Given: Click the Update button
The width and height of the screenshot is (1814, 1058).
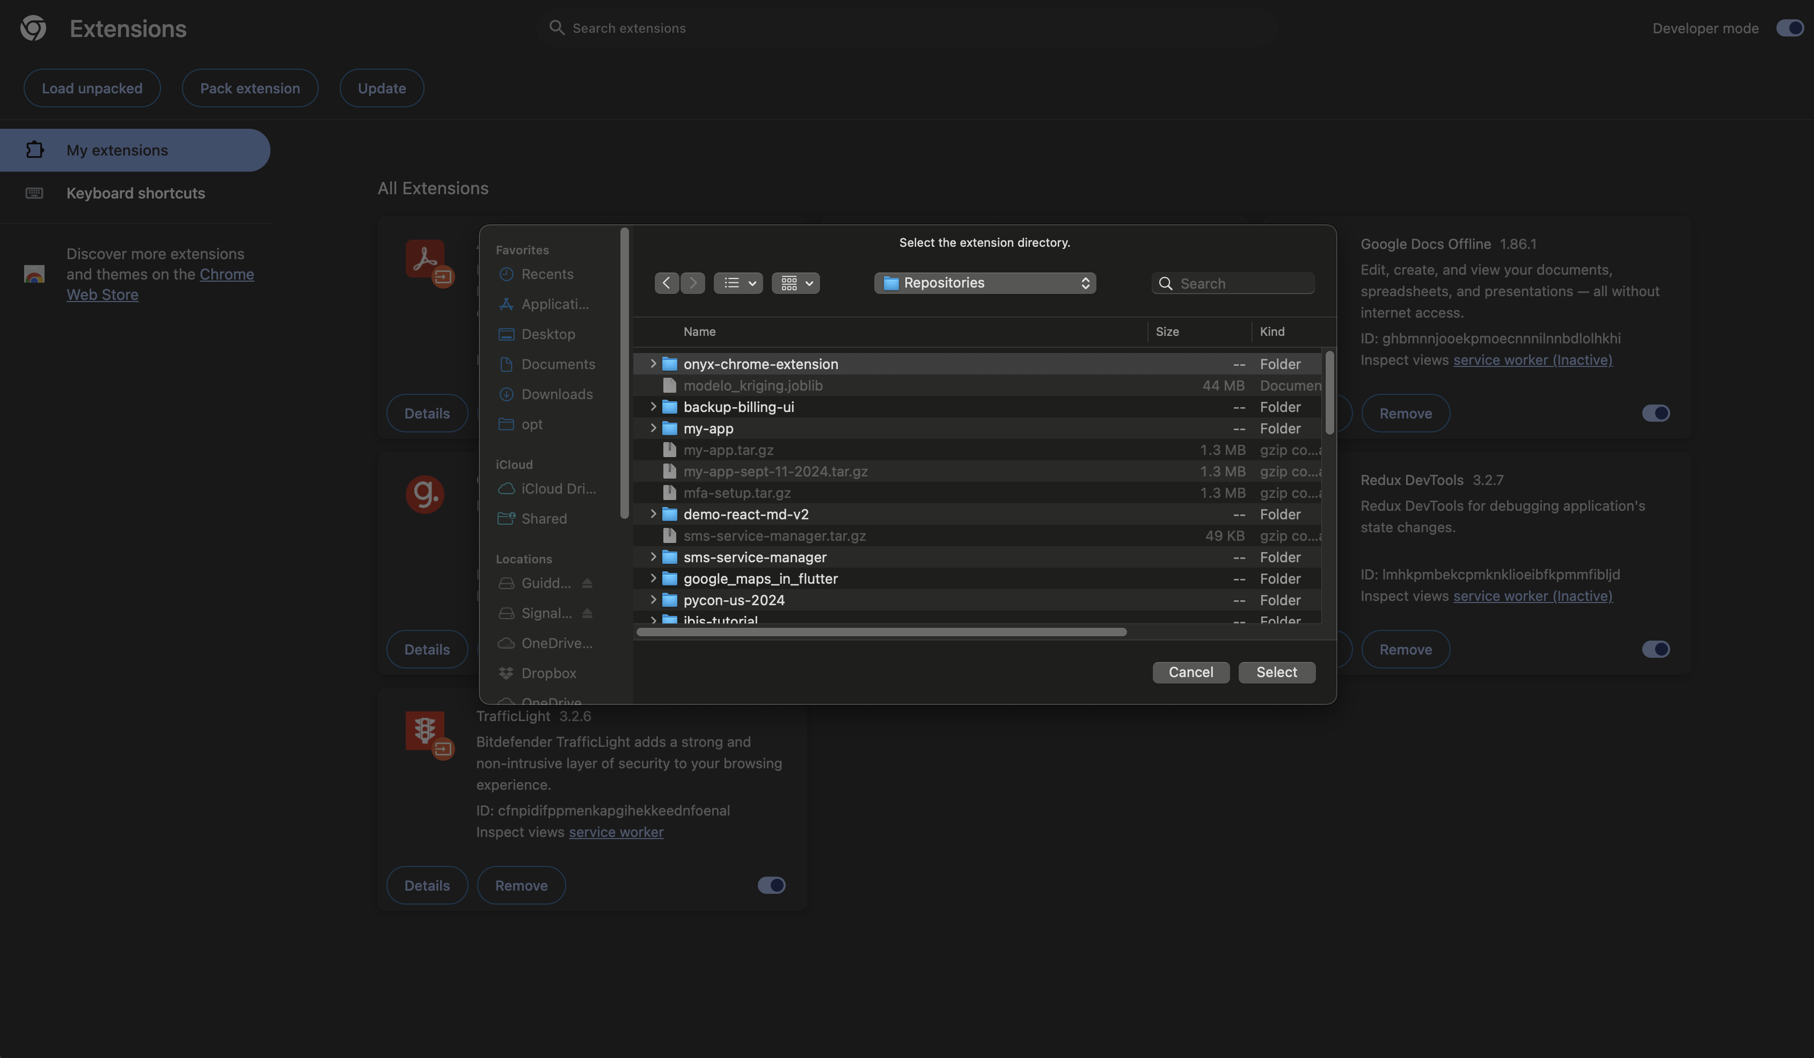Looking at the screenshot, I should point(382,88).
